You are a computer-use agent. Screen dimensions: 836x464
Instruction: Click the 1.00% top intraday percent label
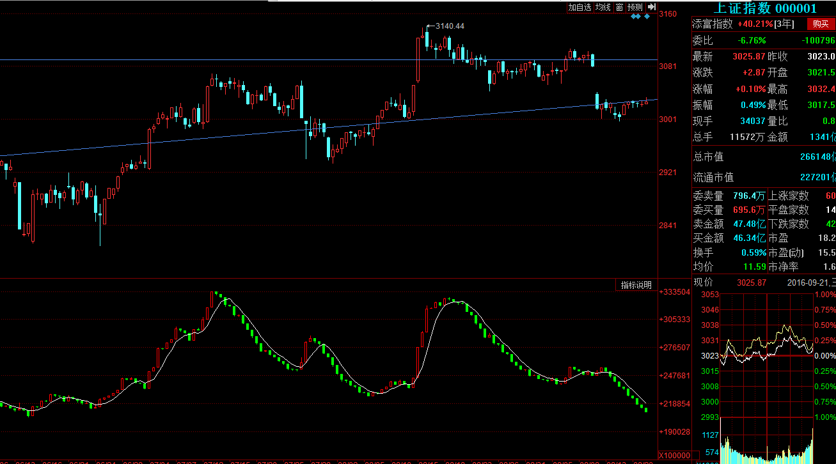click(x=824, y=295)
